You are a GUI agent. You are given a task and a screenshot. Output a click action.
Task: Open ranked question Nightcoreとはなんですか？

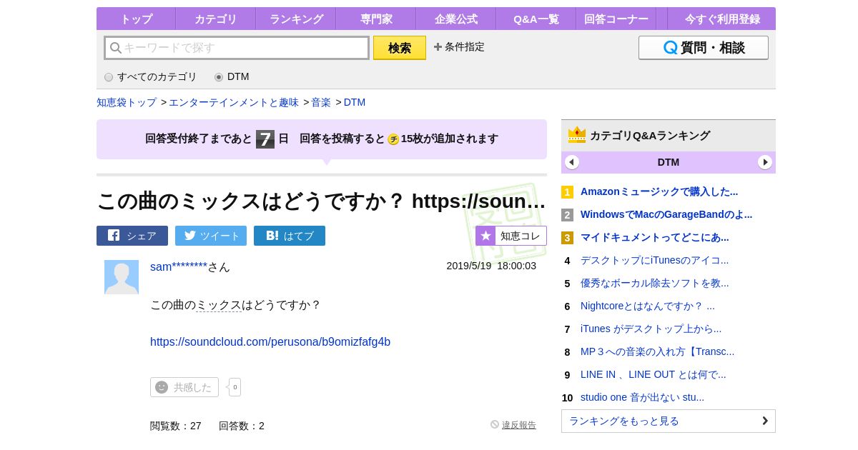648,306
